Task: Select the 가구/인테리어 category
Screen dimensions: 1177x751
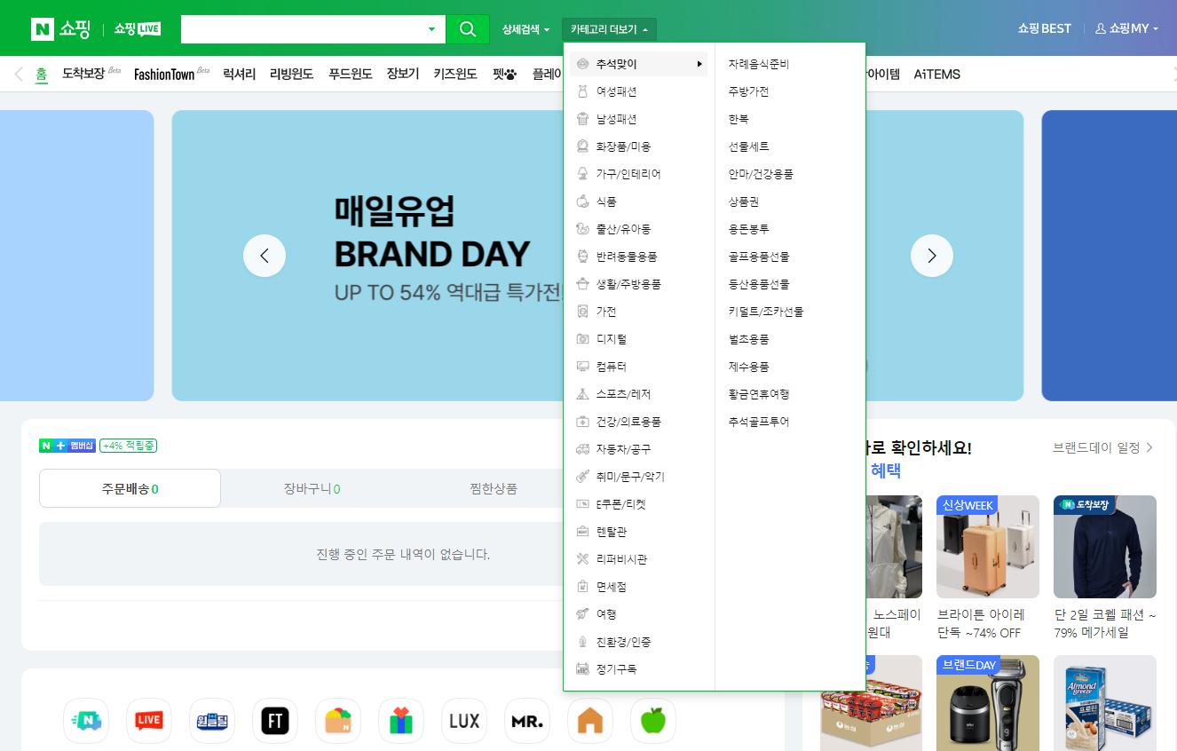Action: 628,174
